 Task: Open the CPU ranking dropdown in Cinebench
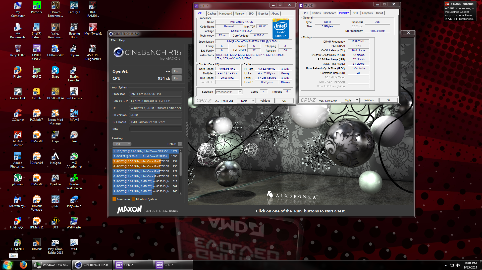[122, 144]
